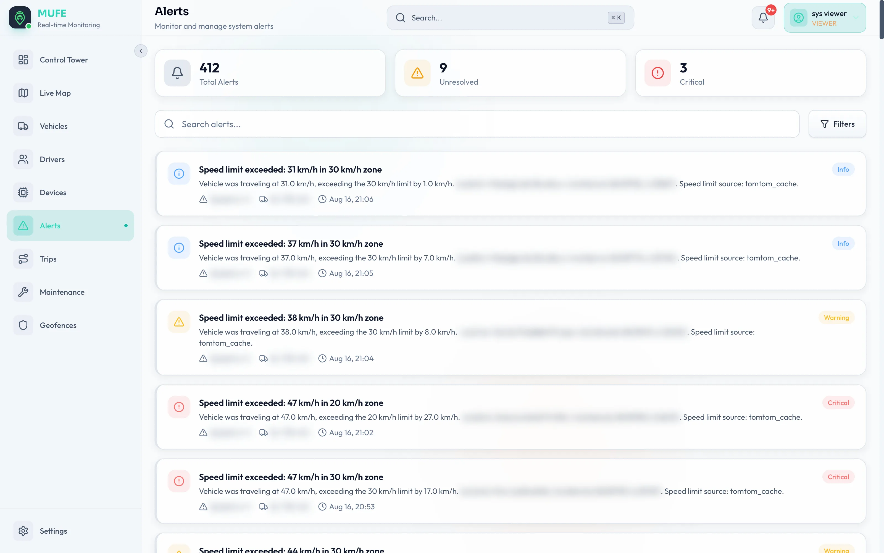
Task: Go to the Vehicles section
Action: pyautogui.click(x=70, y=126)
